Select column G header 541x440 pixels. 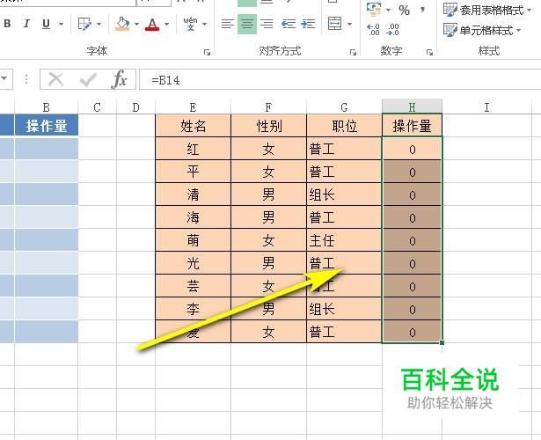[x=344, y=107]
